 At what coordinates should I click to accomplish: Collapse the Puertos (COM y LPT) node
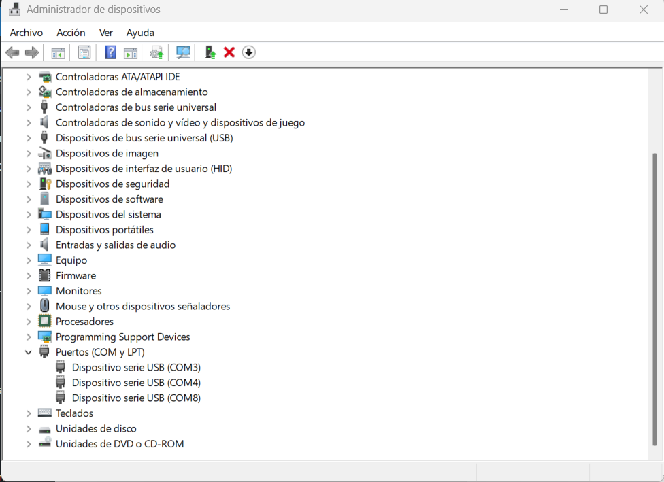pyautogui.click(x=29, y=352)
